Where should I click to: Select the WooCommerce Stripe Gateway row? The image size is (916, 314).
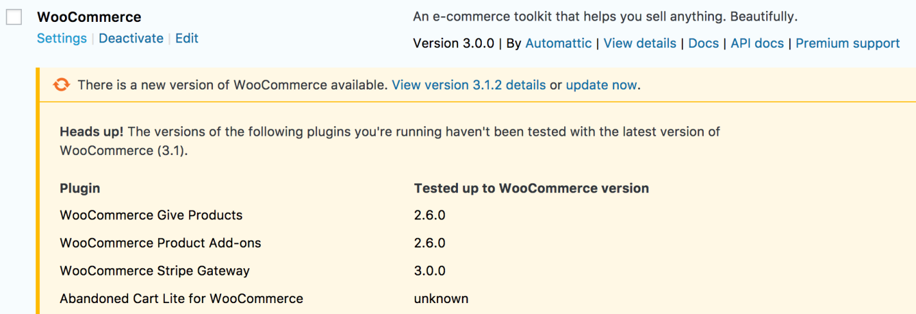(x=154, y=271)
